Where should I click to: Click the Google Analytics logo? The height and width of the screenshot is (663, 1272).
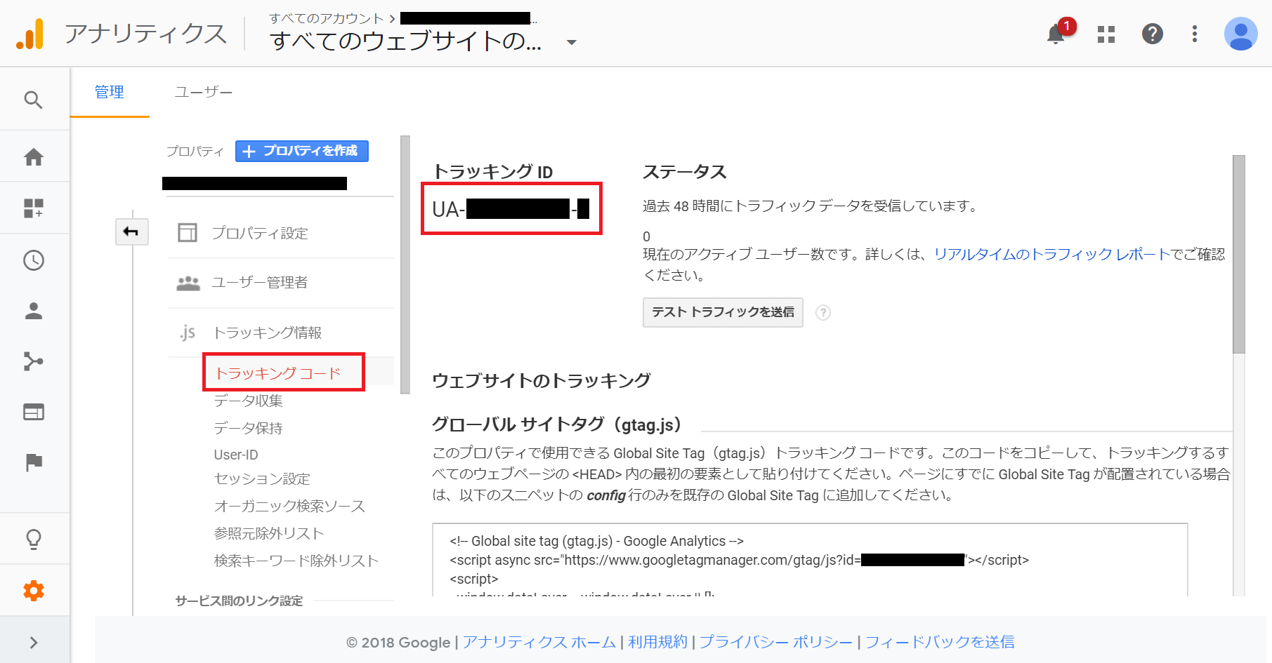click(x=30, y=34)
